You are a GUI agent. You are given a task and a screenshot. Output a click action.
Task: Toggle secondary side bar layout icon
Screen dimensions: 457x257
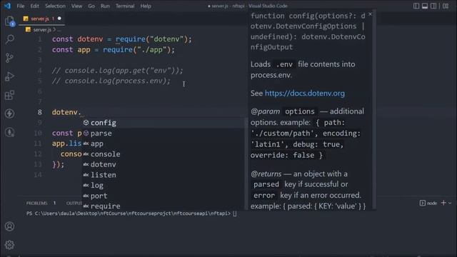(433, 6)
